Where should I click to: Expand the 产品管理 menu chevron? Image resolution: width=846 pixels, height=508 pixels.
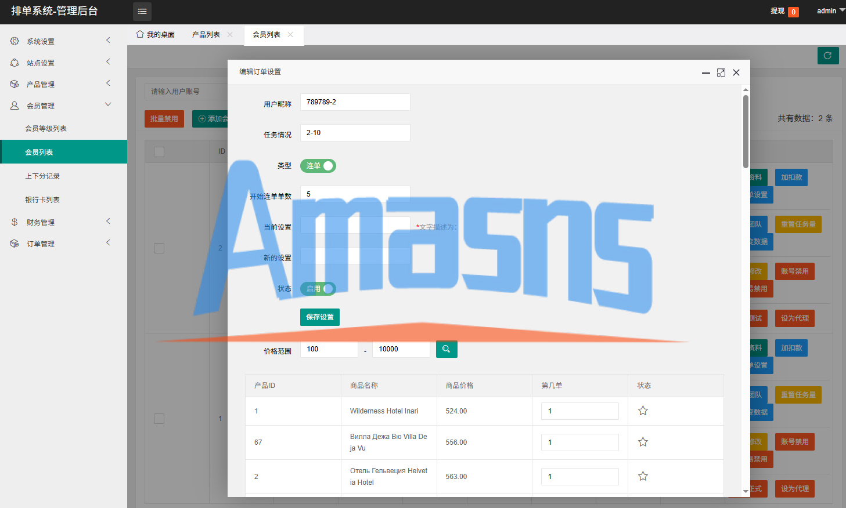click(108, 83)
